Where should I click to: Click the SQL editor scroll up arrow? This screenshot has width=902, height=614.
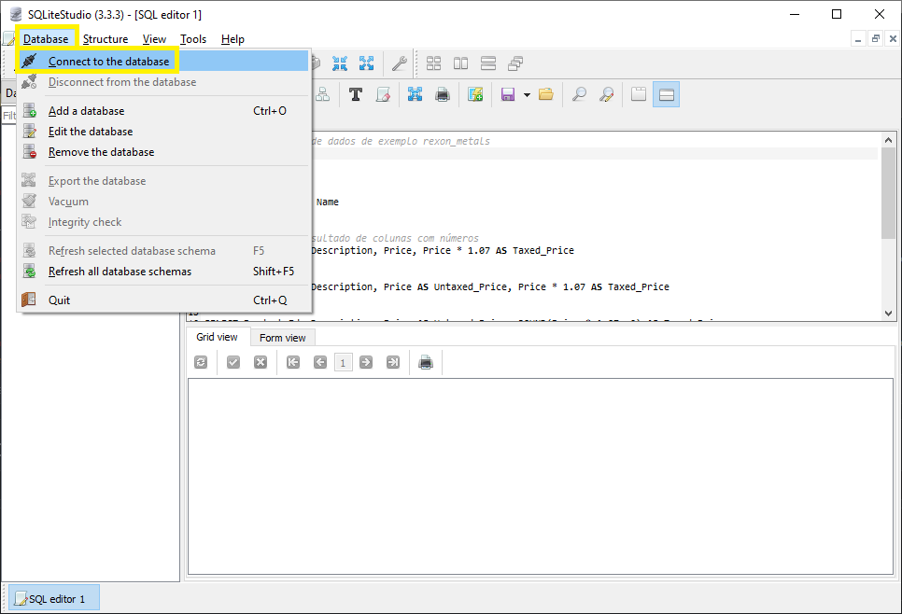(888, 140)
